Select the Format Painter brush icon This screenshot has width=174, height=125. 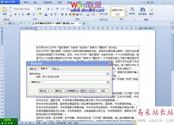pos(10,16)
